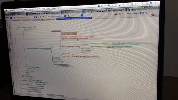Open the Format menu
The image size is (178, 100).
click(x=31, y=9)
